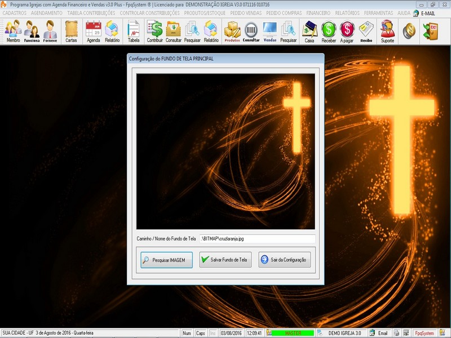Open Produtos boxes icon
Screen dimensions: 451x338
tap(232, 31)
